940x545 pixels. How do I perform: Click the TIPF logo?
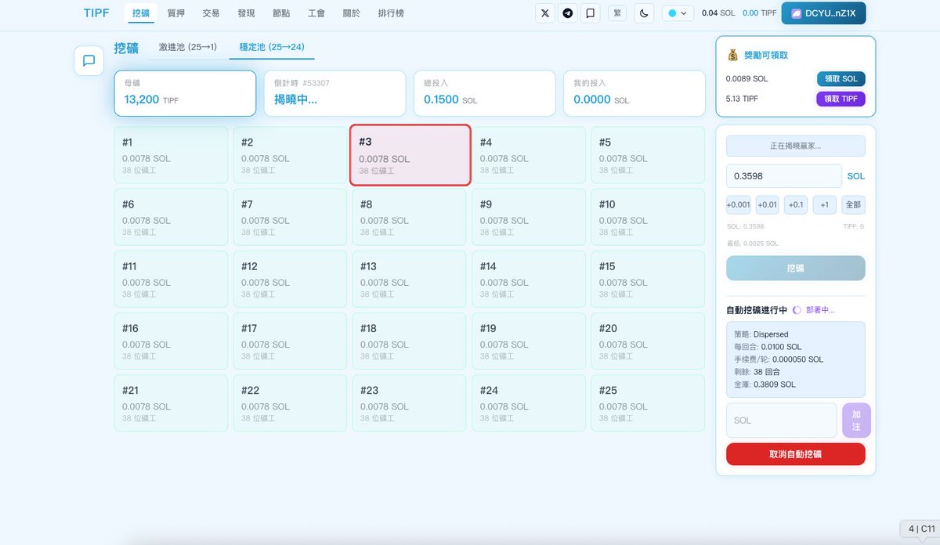(x=96, y=13)
